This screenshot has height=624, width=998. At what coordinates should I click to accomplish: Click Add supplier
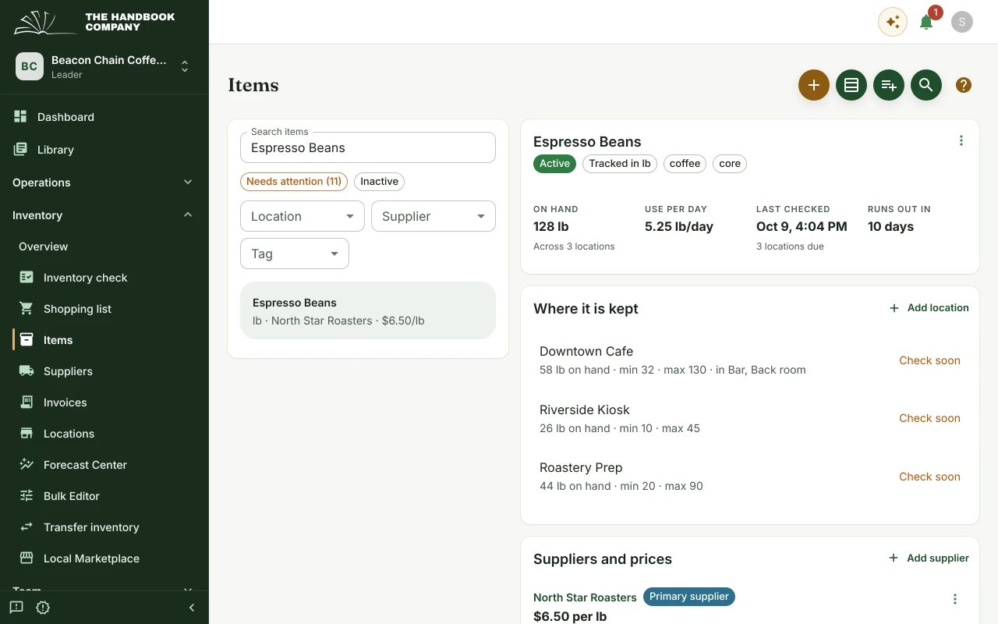(x=929, y=558)
